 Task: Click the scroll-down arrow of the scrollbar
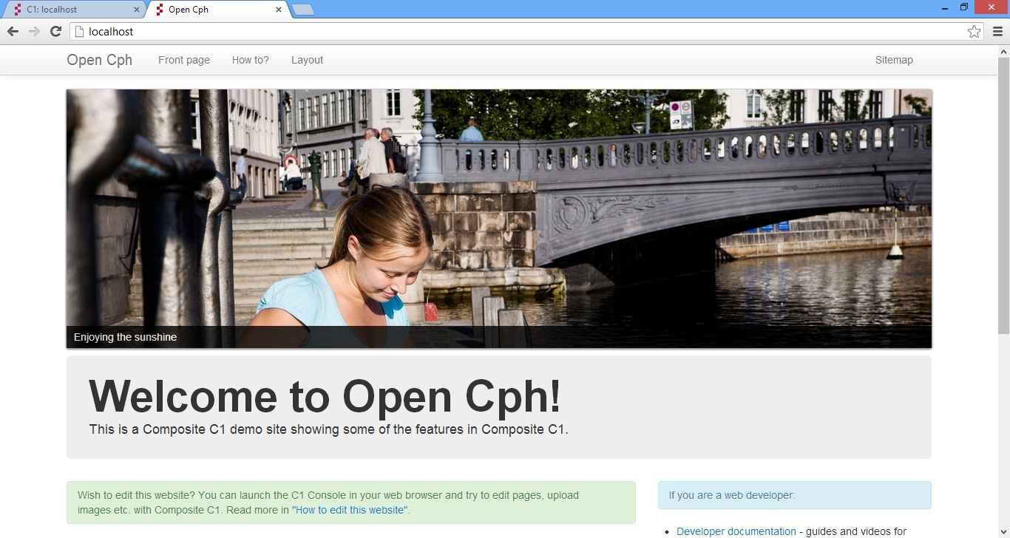coord(1003,532)
